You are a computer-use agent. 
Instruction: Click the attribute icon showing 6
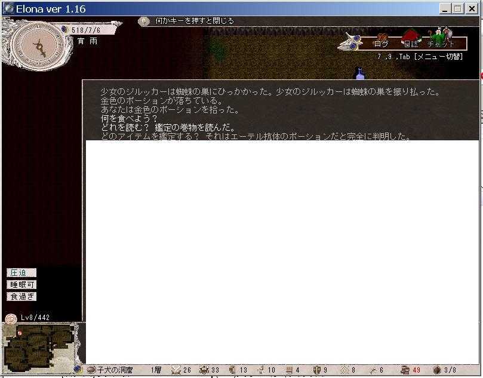(x=373, y=370)
